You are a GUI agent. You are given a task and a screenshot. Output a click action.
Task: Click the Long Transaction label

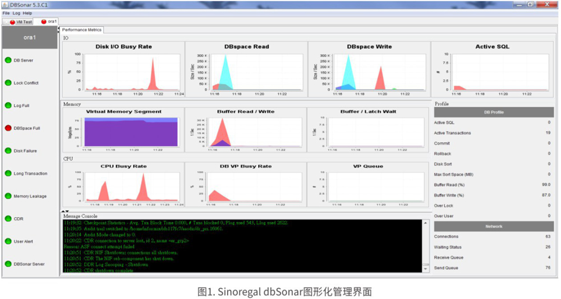point(30,173)
